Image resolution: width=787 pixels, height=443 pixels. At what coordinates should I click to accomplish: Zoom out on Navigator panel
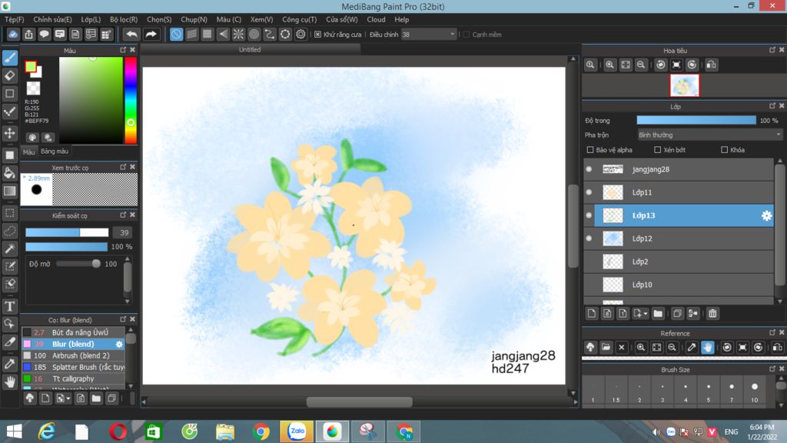(641, 65)
